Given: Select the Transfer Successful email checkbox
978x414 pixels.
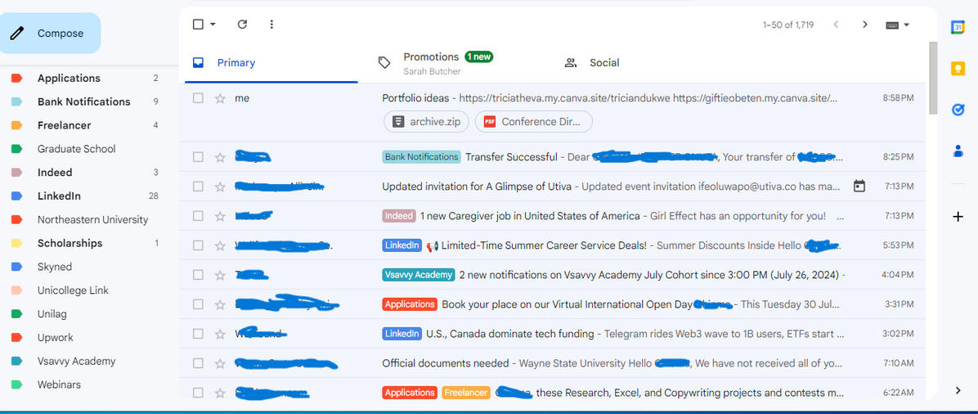Looking at the screenshot, I should pyautogui.click(x=198, y=157).
